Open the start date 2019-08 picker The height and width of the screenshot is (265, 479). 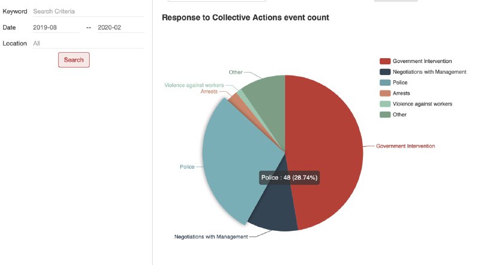point(56,28)
